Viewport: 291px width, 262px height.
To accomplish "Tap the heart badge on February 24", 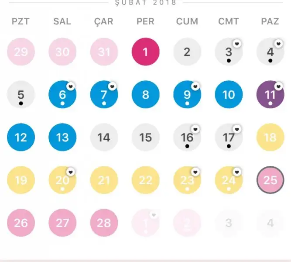I will pyautogui.click(x=237, y=172).
